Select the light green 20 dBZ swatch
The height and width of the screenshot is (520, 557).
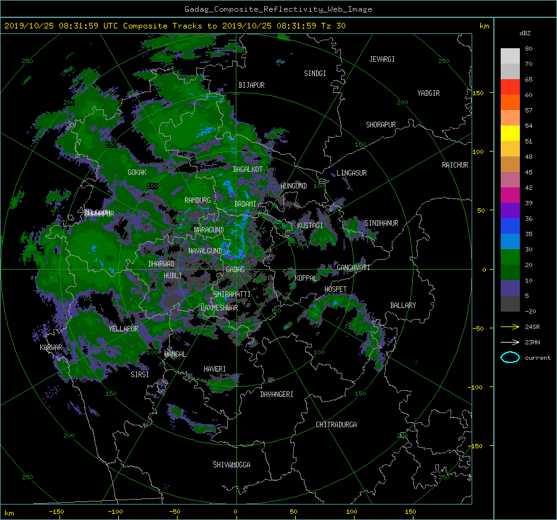click(x=510, y=257)
